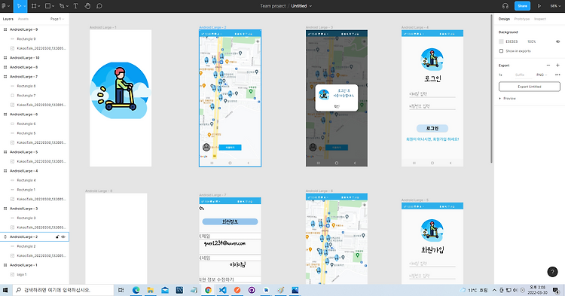The width and height of the screenshot is (565, 296).
Task: Open the PNG export format dropdown
Action: pyautogui.click(x=542, y=75)
